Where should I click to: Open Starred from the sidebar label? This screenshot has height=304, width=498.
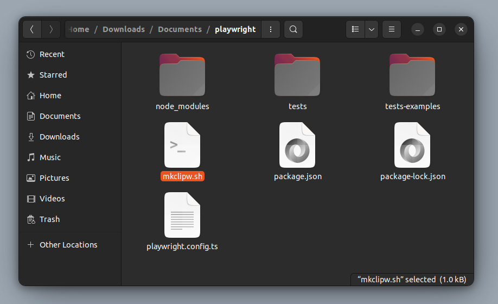click(53, 75)
